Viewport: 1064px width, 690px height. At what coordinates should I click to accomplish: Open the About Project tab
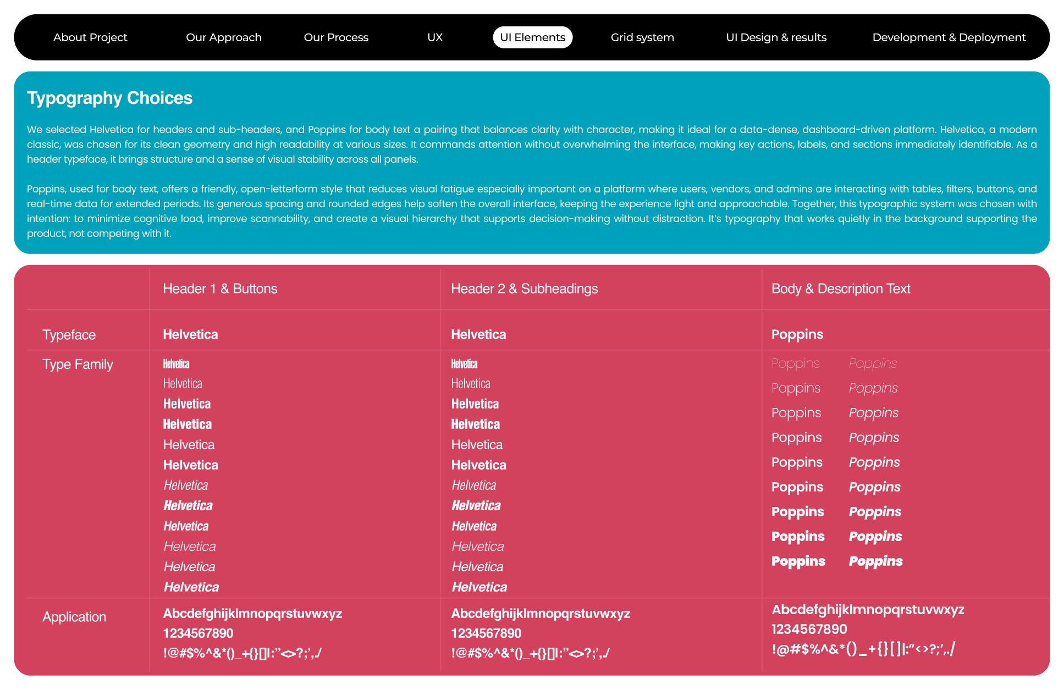pos(90,37)
